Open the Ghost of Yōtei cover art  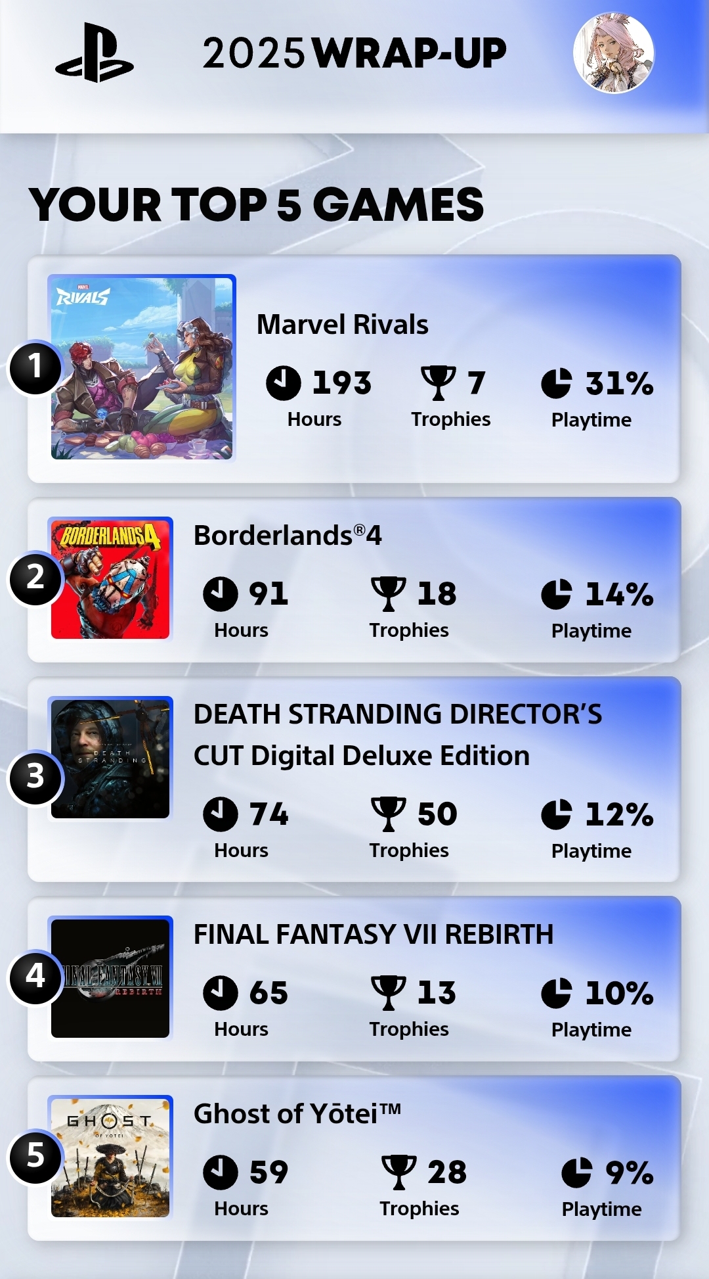[110, 1157]
